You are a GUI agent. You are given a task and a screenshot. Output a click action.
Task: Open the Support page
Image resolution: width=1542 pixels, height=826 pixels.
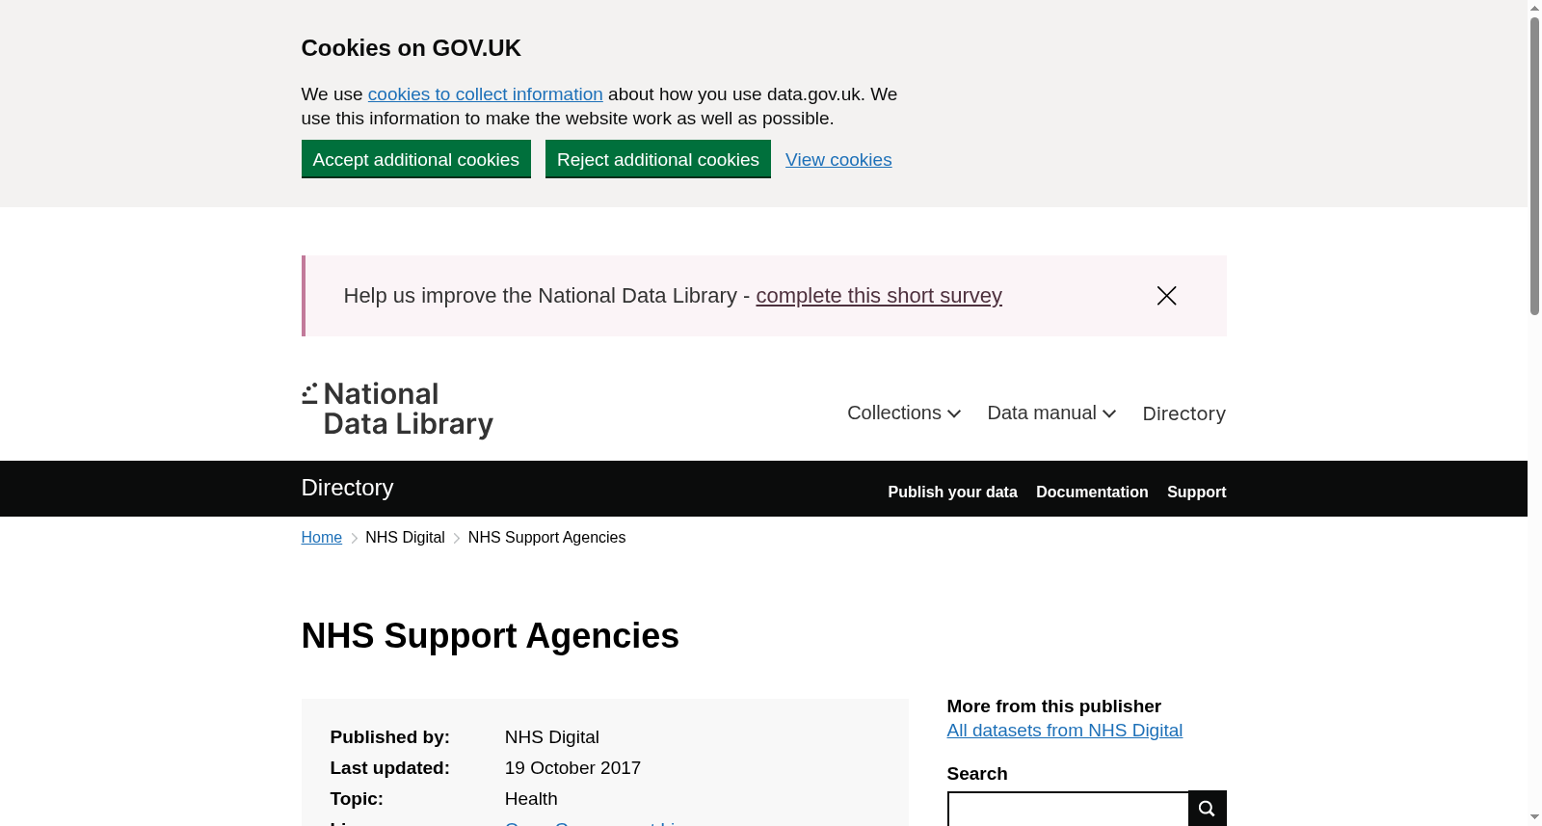point(1196,492)
